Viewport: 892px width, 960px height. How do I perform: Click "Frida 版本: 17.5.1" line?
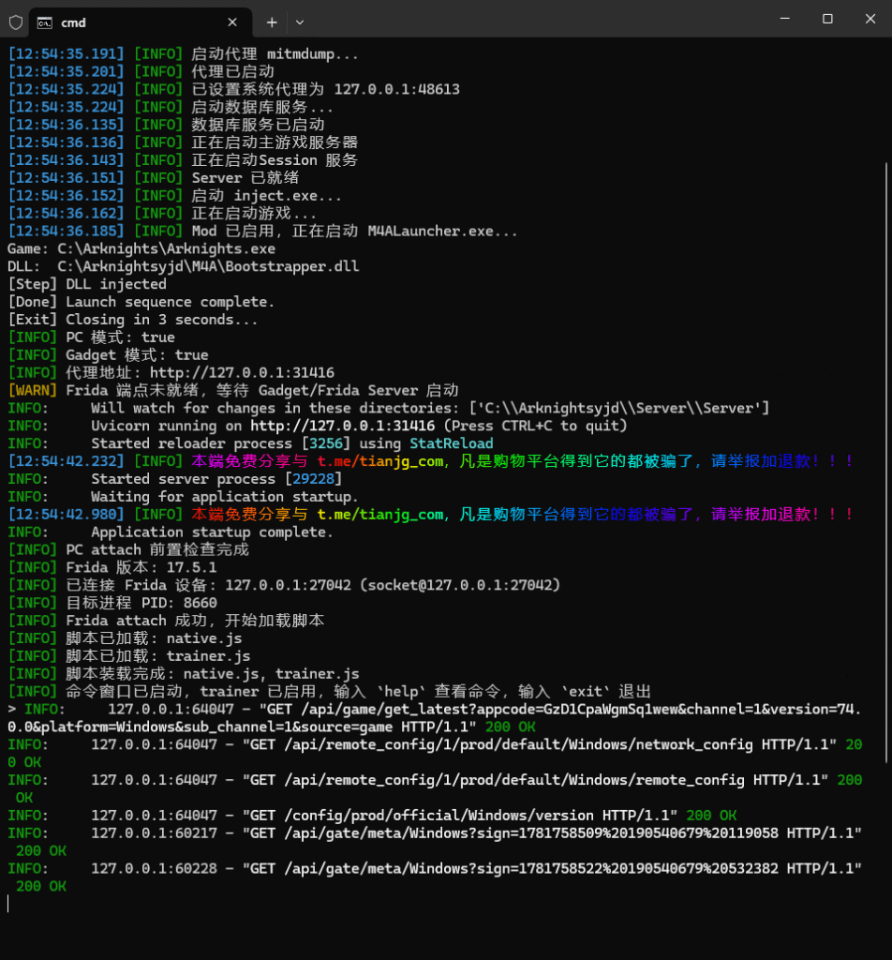point(112,567)
